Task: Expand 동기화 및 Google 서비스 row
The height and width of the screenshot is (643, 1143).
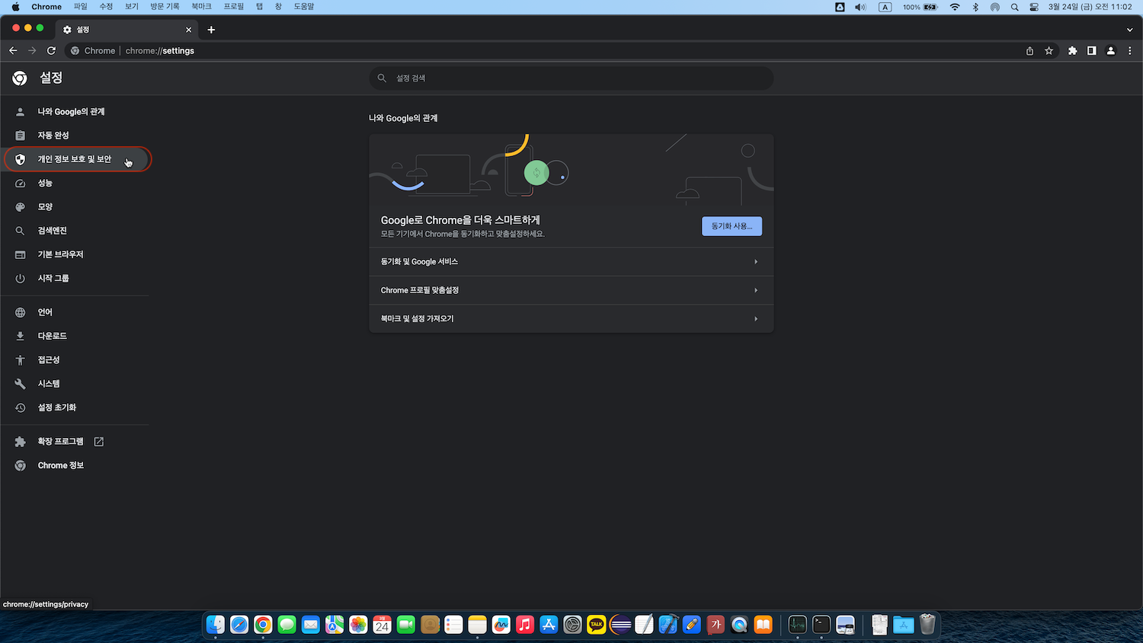Action: pyautogui.click(x=571, y=261)
